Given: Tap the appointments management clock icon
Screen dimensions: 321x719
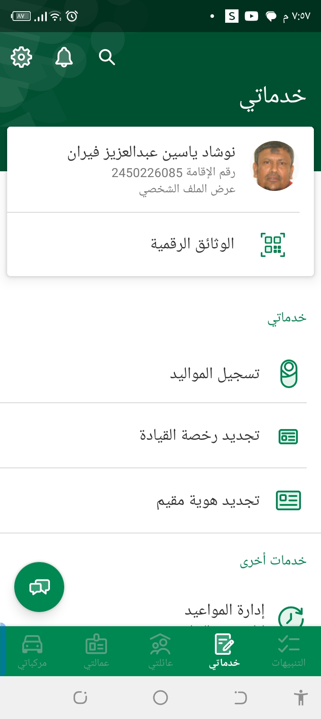Looking at the screenshot, I should coord(291,616).
